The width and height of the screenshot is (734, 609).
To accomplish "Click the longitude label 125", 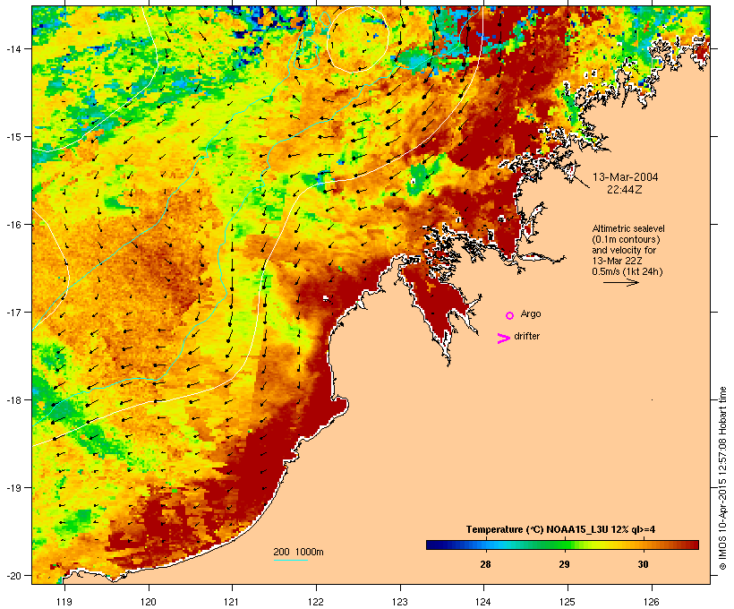I will [568, 602].
